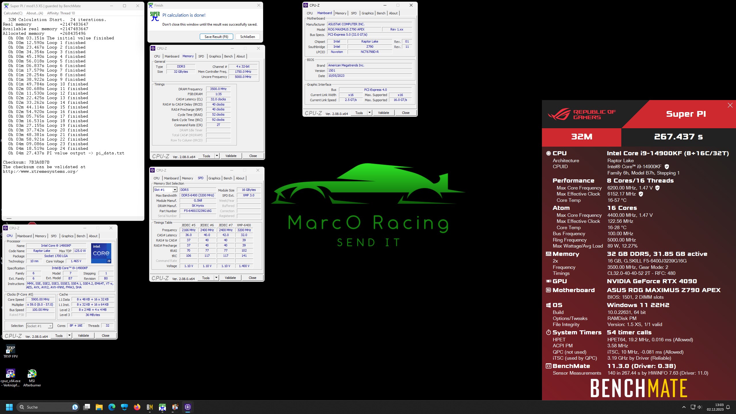The height and width of the screenshot is (414, 736).
Task: Open File Explorer from the taskbar
Action: (99, 407)
